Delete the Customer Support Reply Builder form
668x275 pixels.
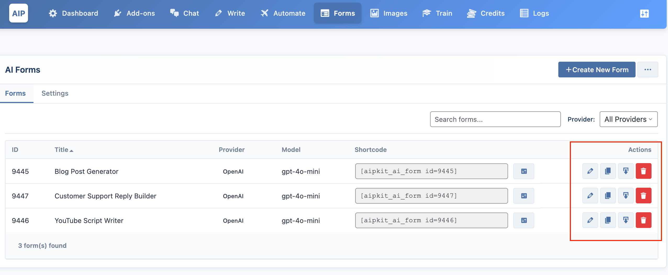(644, 196)
